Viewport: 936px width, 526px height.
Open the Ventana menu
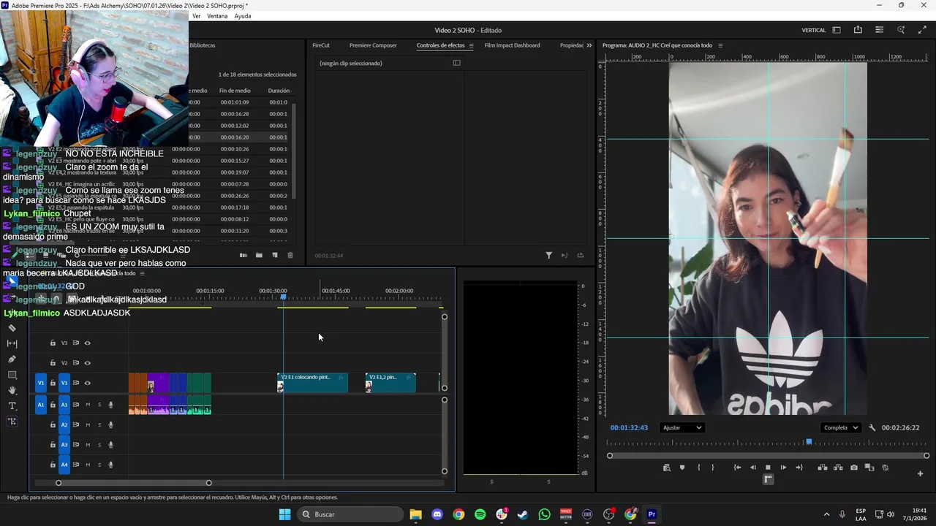coord(217,16)
